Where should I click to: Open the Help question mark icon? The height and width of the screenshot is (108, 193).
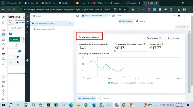point(3,77)
